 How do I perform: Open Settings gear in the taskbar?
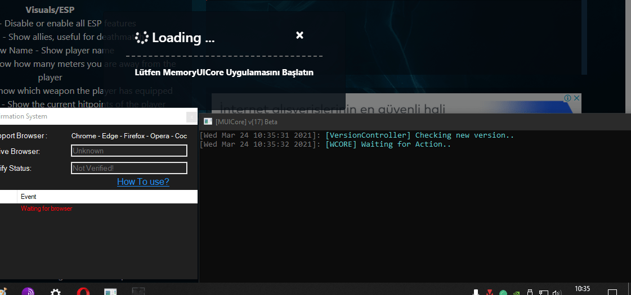(56, 292)
